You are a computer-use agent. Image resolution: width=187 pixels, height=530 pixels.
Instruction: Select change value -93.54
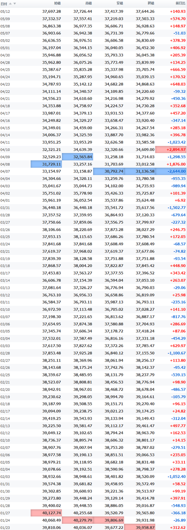pos(178,258)
